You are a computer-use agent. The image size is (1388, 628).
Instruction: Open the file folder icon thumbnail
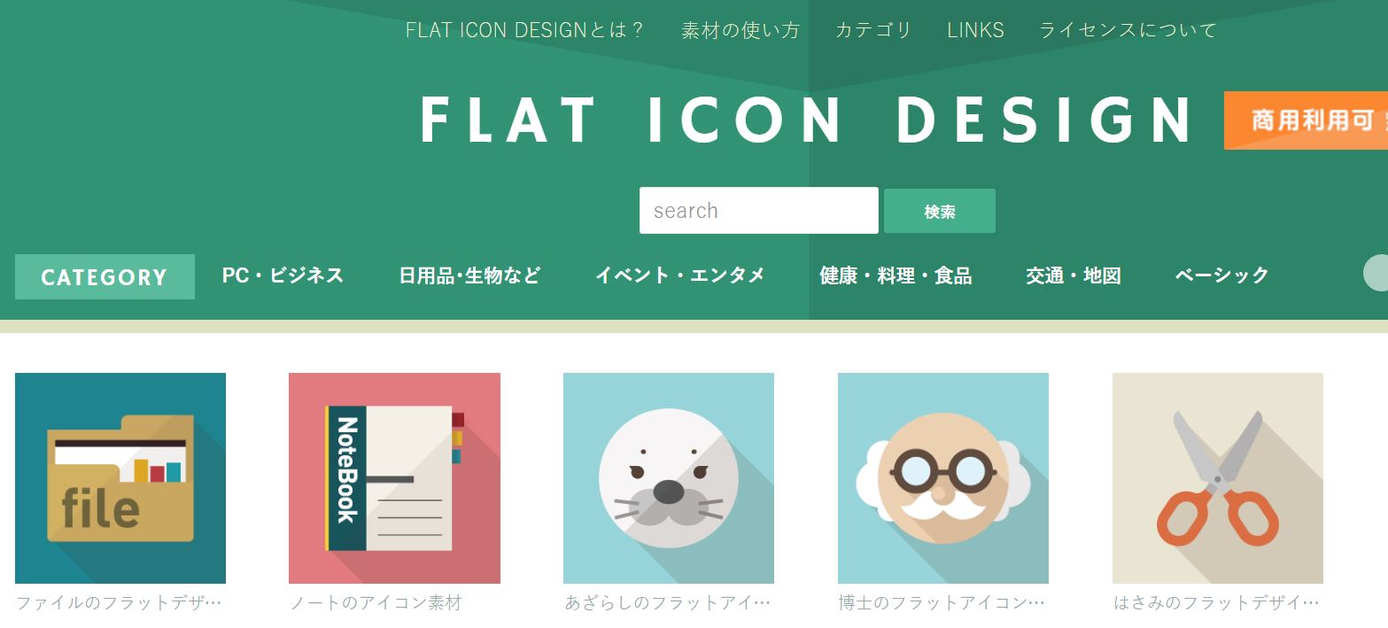[x=120, y=478]
